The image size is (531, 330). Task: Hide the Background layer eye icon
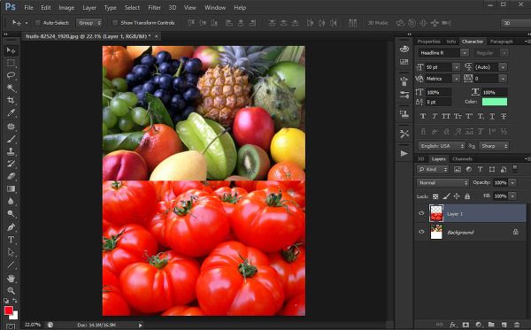421,232
